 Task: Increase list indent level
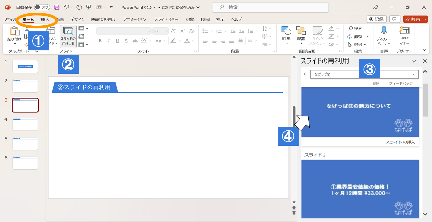coord(241,31)
